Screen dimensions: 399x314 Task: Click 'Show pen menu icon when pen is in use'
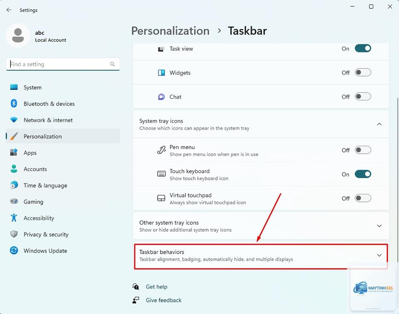214,155
